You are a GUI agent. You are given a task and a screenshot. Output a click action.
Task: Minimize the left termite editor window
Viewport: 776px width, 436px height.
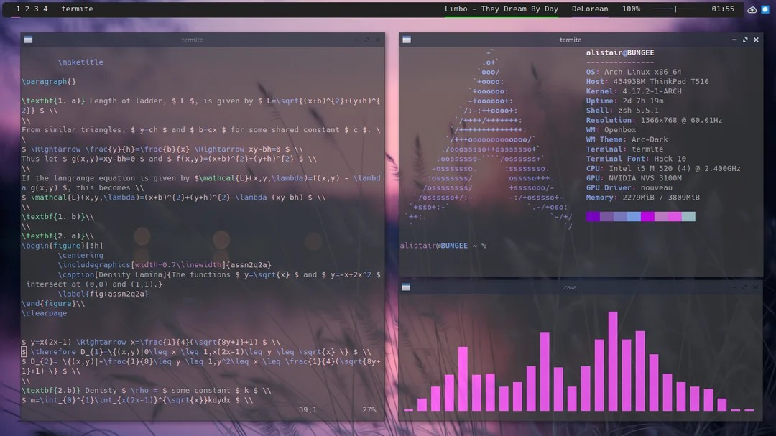tap(356, 40)
